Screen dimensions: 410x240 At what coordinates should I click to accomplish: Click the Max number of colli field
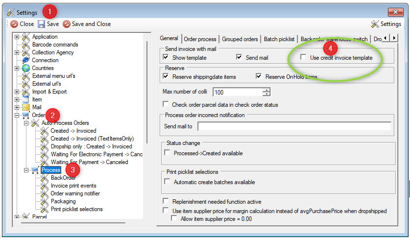tap(238, 92)
